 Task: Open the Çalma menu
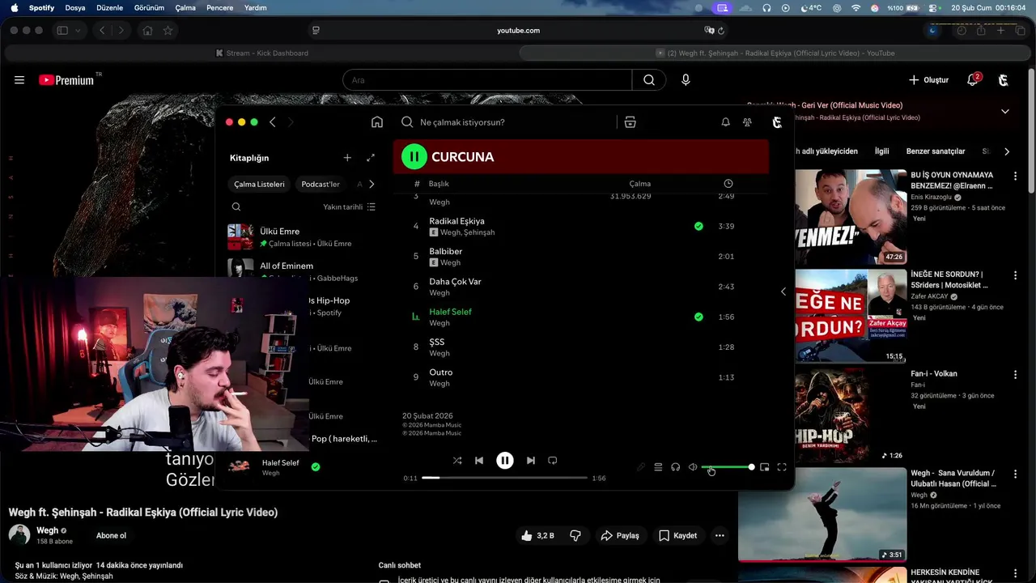point(185,8)
